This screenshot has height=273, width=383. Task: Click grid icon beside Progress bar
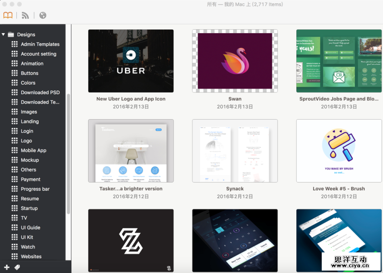[14, 189]
